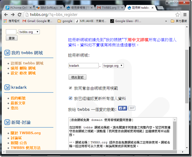Open 最新文章 link

[x=18, y=103]
